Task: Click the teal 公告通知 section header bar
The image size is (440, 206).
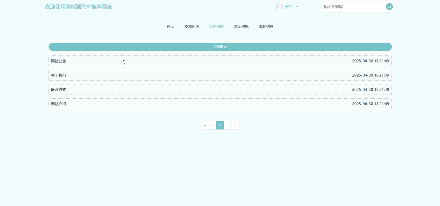Action: point(220,47)
